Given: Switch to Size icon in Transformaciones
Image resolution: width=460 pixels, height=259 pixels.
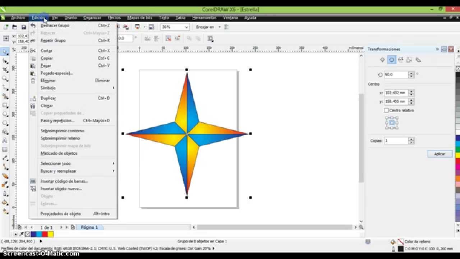Looking at the screenshot, I should [409, 60].
